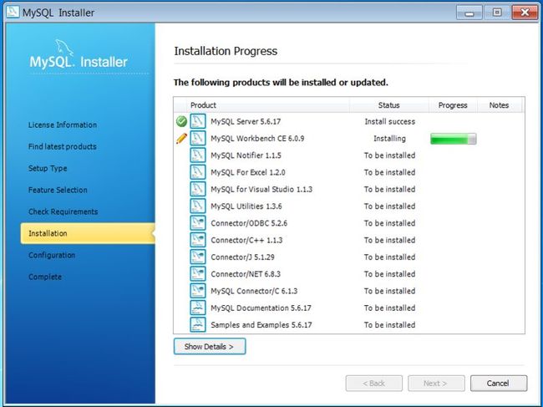This screenshot has height=407, width=543.
Task: Click the MySQL Installer title bar icon
Action: pyautogui.click(x=13, y=13)
